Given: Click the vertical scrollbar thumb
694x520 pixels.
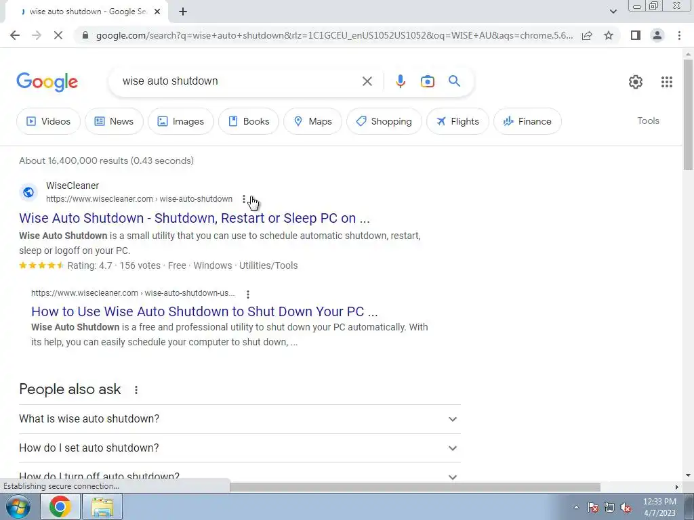Looking at the screenshot, I should (688, 114).
